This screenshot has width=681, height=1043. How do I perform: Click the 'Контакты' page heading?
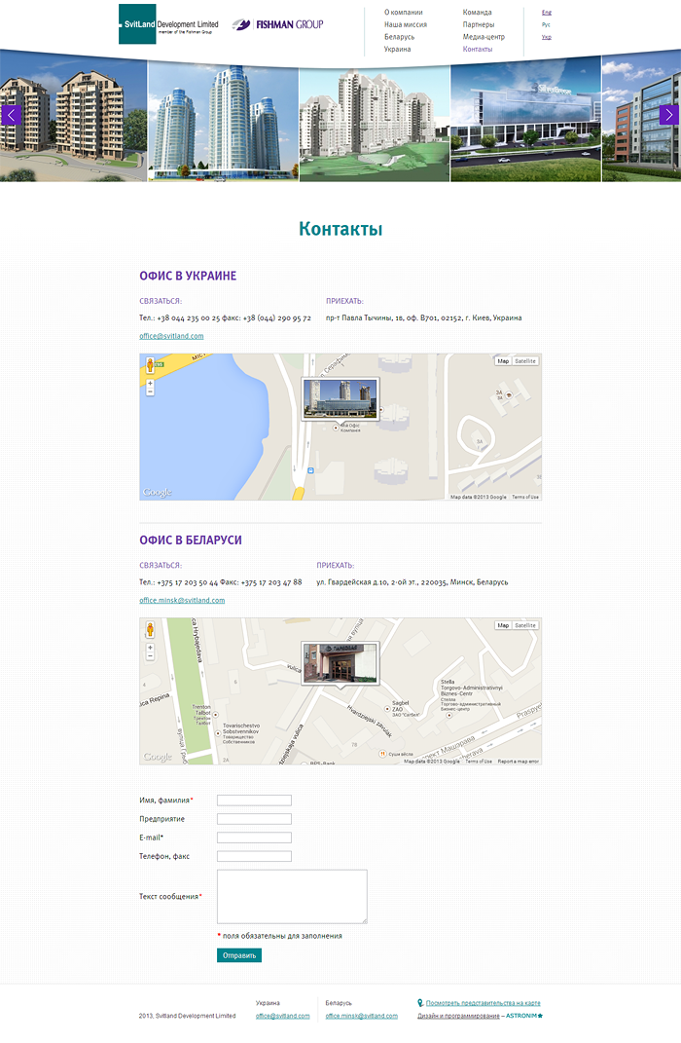pyautogui.click(x=340, y=229)
